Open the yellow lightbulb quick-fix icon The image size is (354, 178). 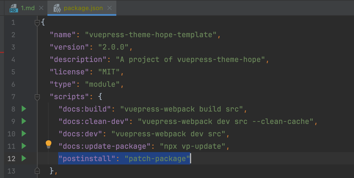[x=49, y=144]
